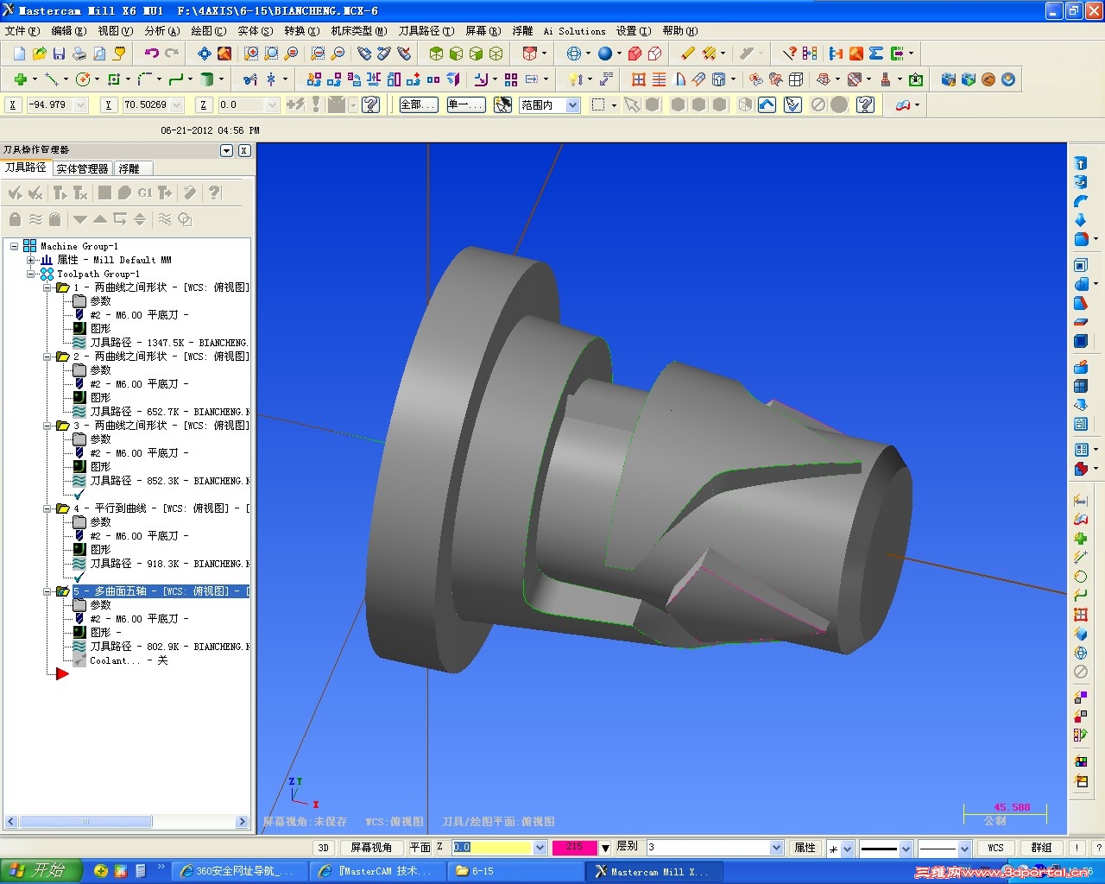Click the toolpath manager question mark help icon
Screen dimensions: 1105x884
coord(214,193)
